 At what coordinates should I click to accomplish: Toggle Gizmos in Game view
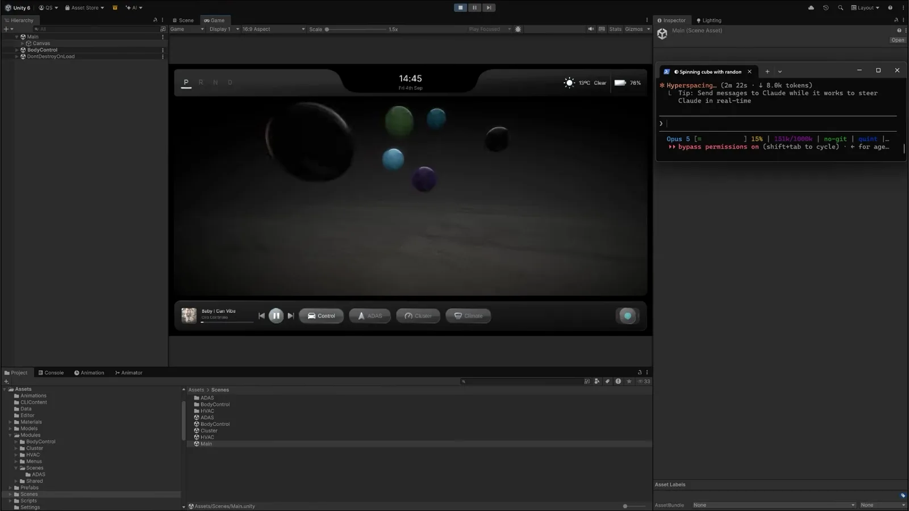pos(633,29)
